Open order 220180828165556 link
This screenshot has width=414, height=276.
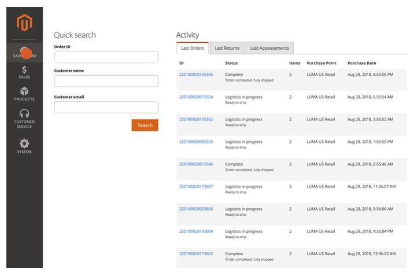click(196, 75)
